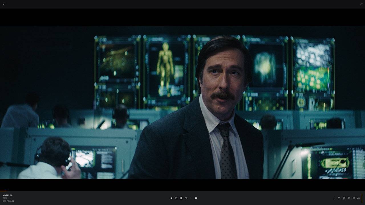
Task: Click the 2025 year label
Action: coord(5,198)
